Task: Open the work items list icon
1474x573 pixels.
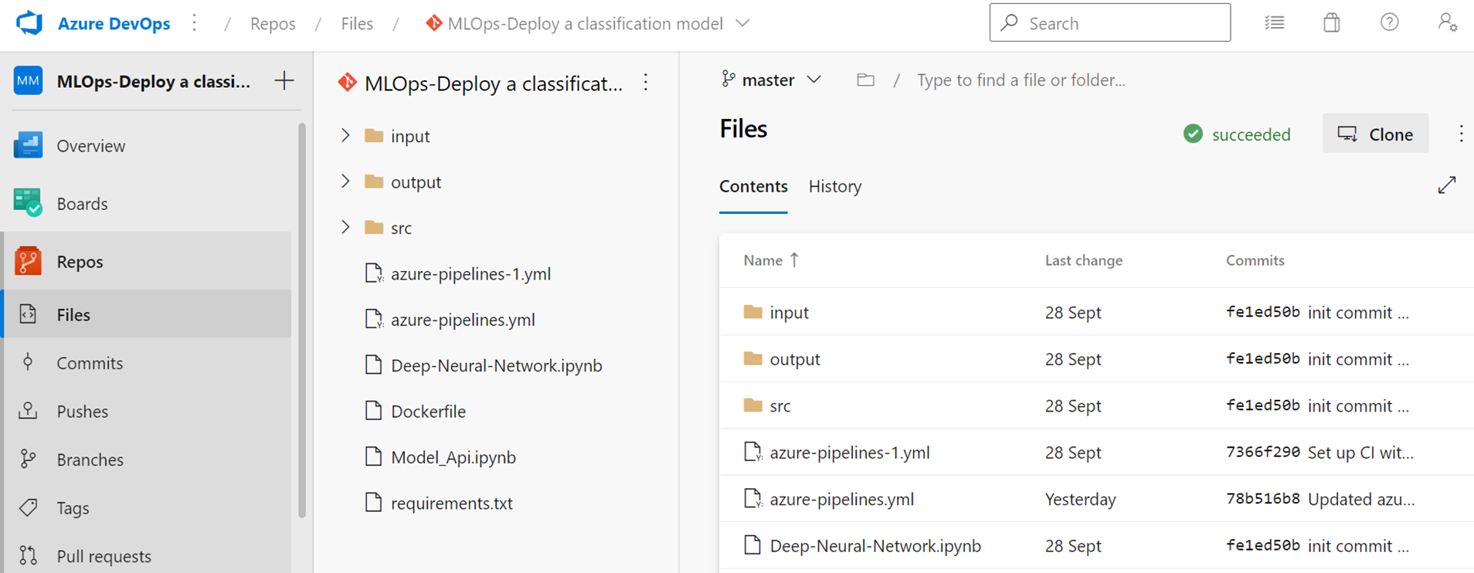Action: pos(1274,23)
